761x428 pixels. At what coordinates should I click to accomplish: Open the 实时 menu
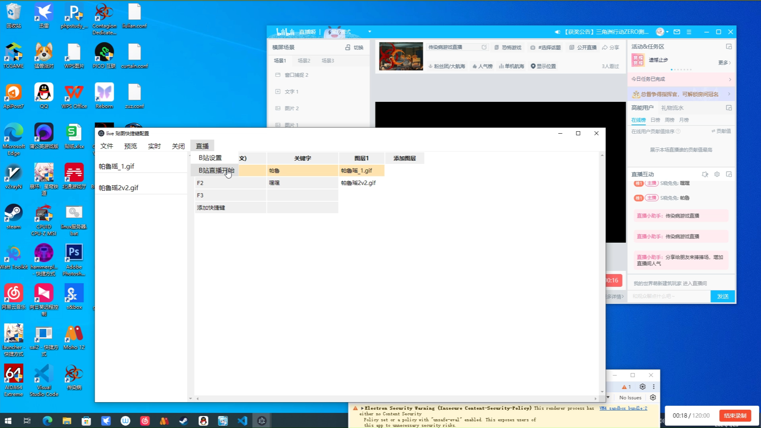pos(154,146)
